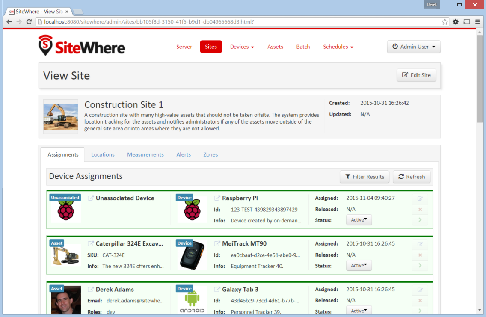
Task: Open the Galaxy Tab 3 device link icon
Action: coord(217,290)
